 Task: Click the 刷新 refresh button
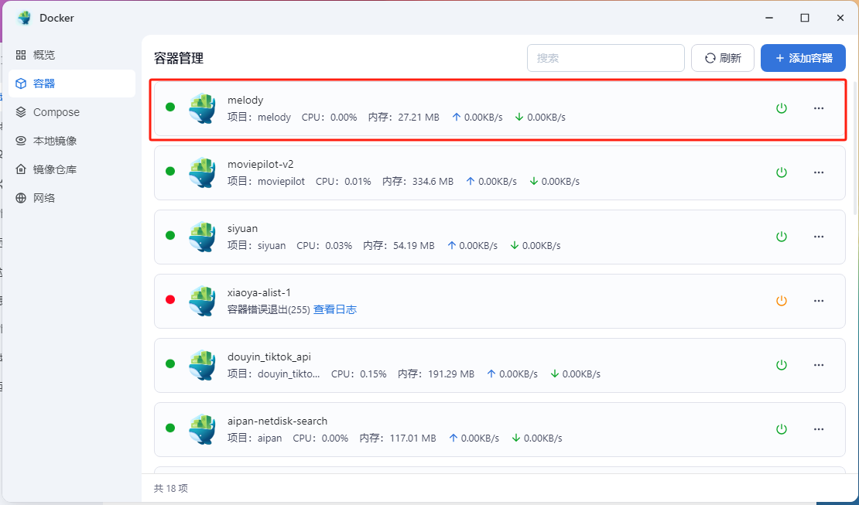pyautogui.click(x=723, y=58)
